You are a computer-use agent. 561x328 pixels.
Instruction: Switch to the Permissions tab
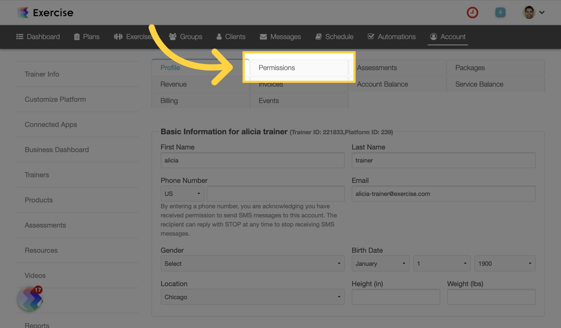point(277,67)
